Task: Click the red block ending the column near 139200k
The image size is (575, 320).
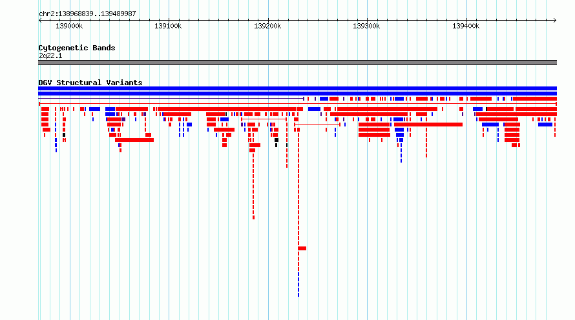Action: click(253, 217)
